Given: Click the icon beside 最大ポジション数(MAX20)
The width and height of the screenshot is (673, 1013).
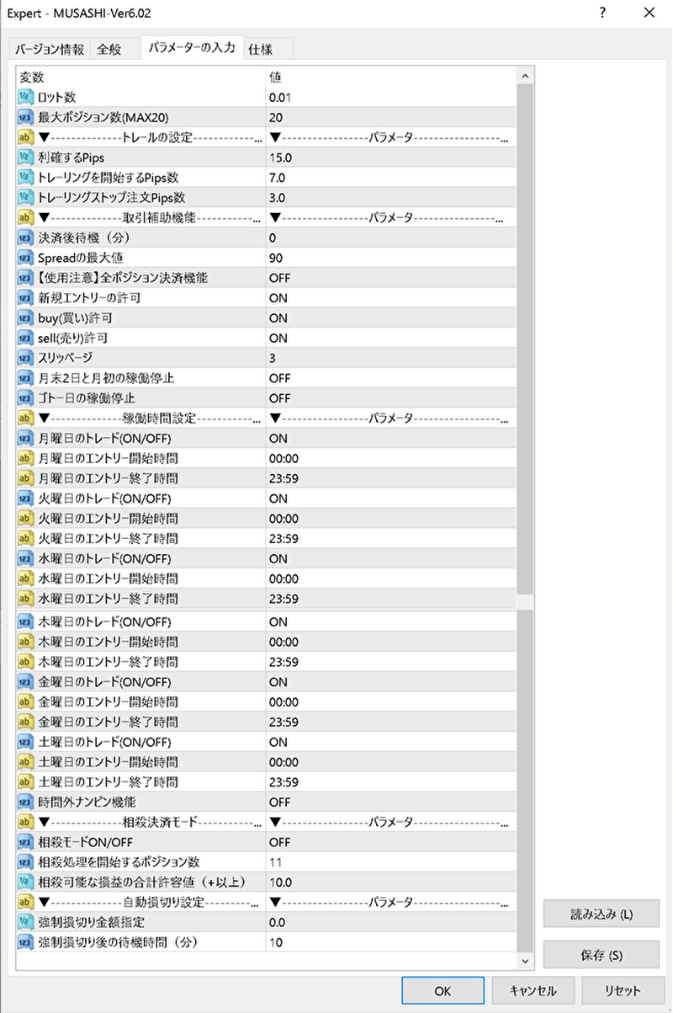Looking at the screenshot, I should [25, 118].
